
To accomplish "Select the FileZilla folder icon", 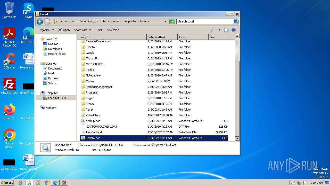I will click(x=83, y=47).
